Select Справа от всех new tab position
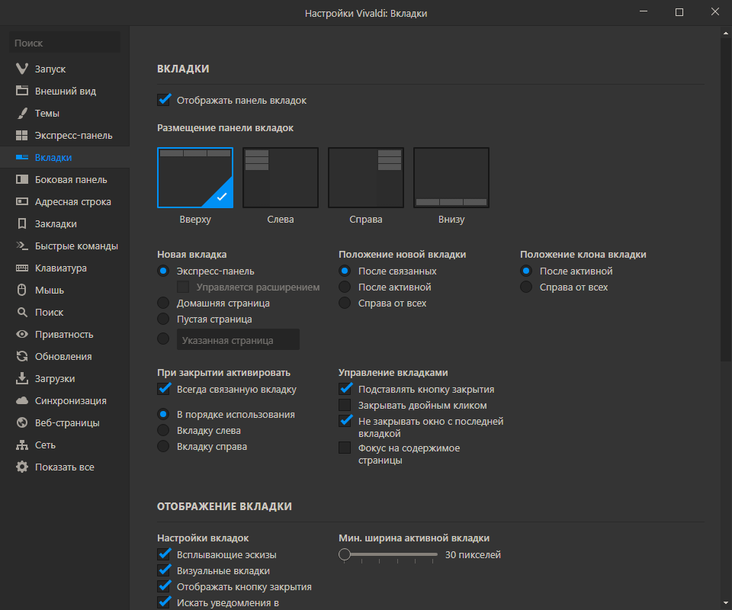The height and width of the screenshot is (610, 732). 345,303
